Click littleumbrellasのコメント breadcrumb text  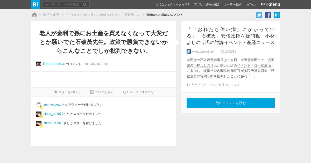pos(165,15)
